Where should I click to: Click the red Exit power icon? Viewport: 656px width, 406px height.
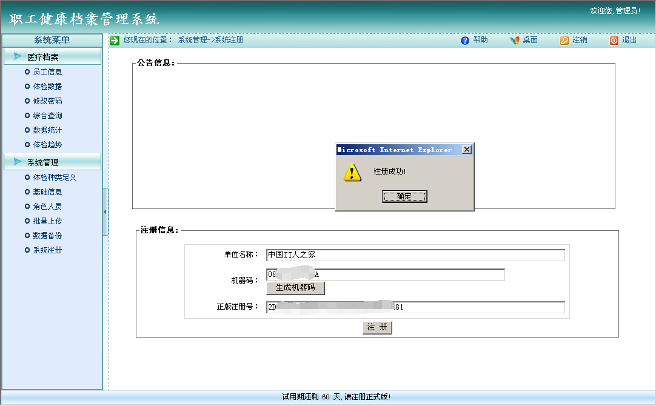614,41
